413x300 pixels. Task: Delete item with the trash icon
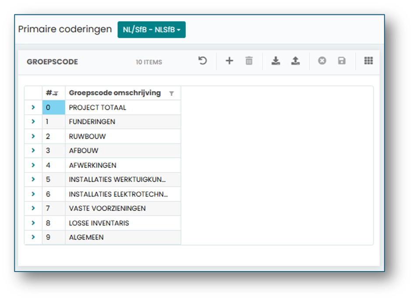[x=249, y=61]
